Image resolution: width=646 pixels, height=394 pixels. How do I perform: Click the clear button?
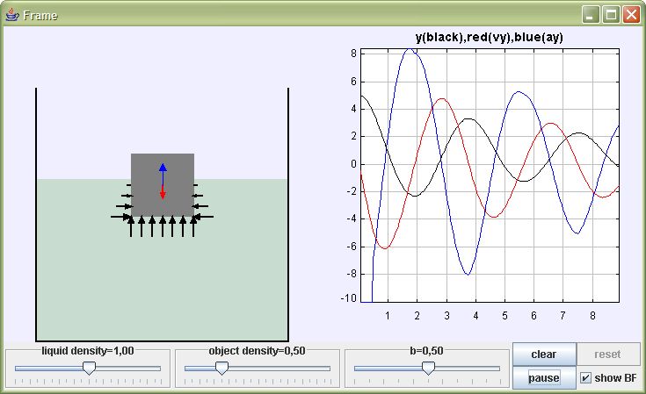(x=544, y=355)
